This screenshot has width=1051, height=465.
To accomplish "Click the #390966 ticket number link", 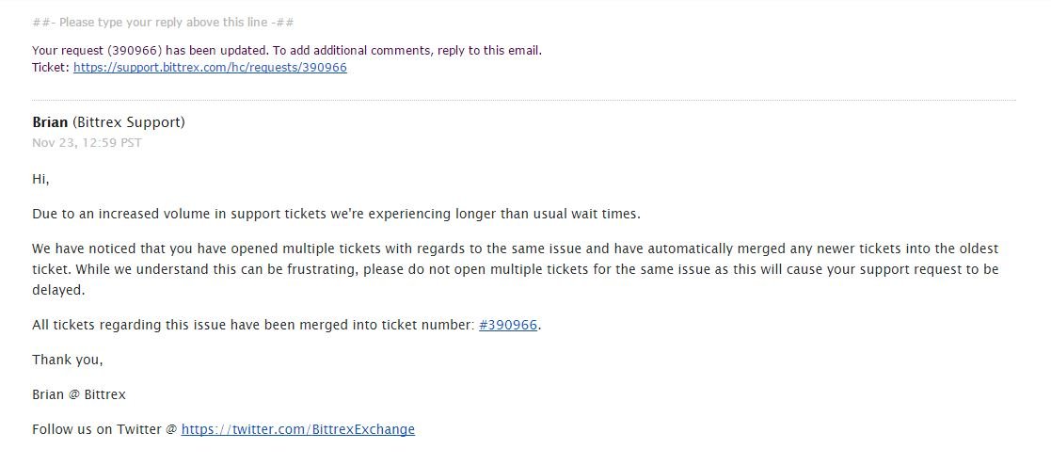I will click(x=507, y=325).
